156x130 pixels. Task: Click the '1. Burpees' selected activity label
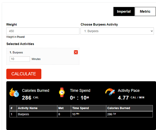coord(16,52)
